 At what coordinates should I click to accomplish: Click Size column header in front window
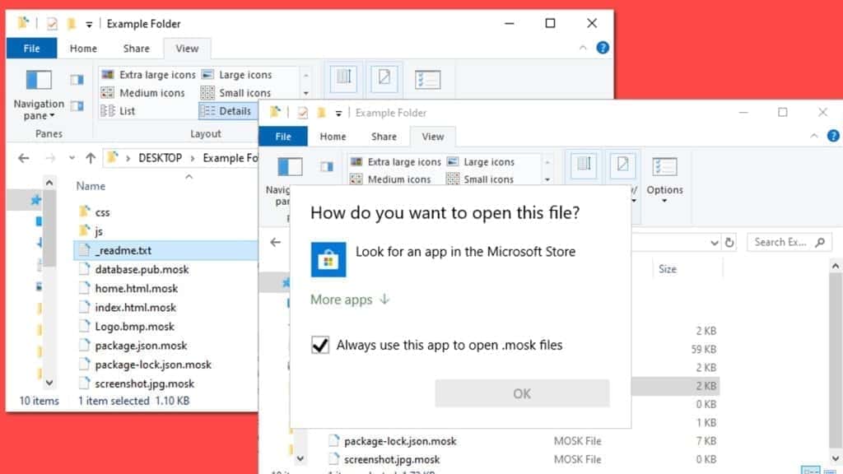point(667,269)
